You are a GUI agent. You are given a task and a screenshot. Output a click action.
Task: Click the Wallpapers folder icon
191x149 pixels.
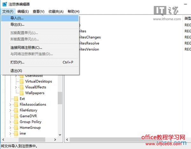pyautogui.click(x=22, y=93)
